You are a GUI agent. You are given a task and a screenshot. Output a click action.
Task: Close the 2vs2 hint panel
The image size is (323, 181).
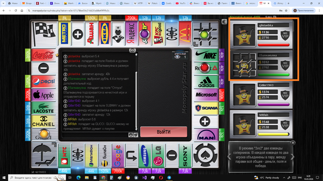293,143
